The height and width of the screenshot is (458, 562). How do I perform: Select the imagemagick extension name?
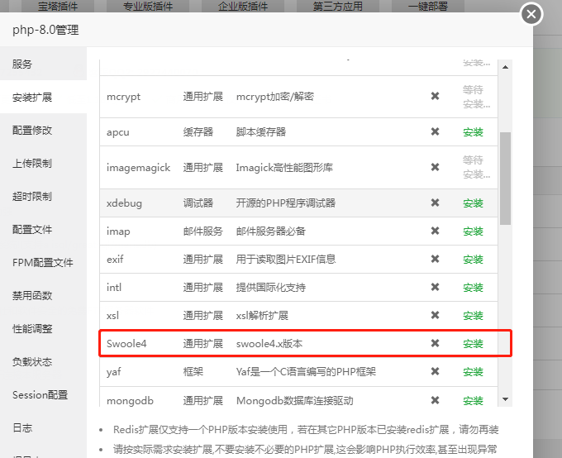point(138,168)
